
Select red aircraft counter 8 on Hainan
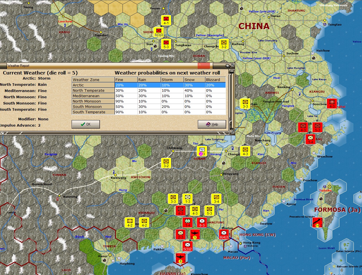tap(181, 258)
